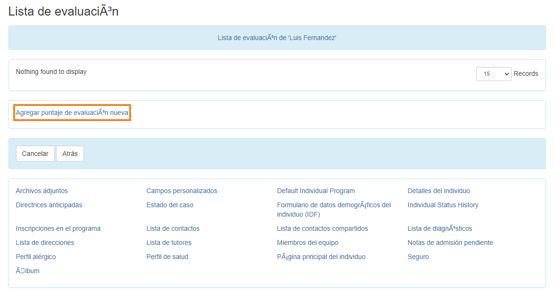Open Lista de direcciones link
554x292 pixels.
(x=45, y=243)
